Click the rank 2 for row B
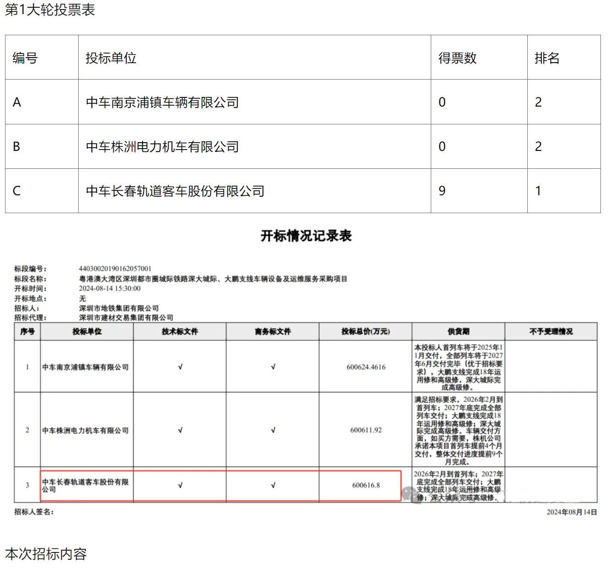The height and width of the screenshot is (568, 616). pos(538,147)
